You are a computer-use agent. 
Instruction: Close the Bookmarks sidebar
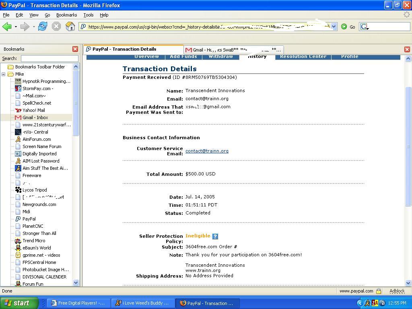click(x=75, y=49)
